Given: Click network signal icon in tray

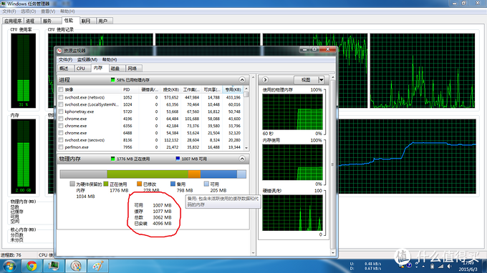Looking at the screenshot, I should (440, 266).
